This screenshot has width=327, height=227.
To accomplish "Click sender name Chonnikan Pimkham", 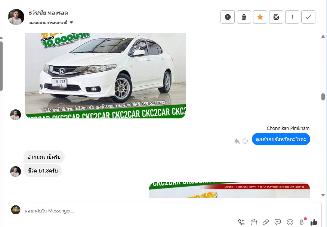I will click(x=288, y=128).
